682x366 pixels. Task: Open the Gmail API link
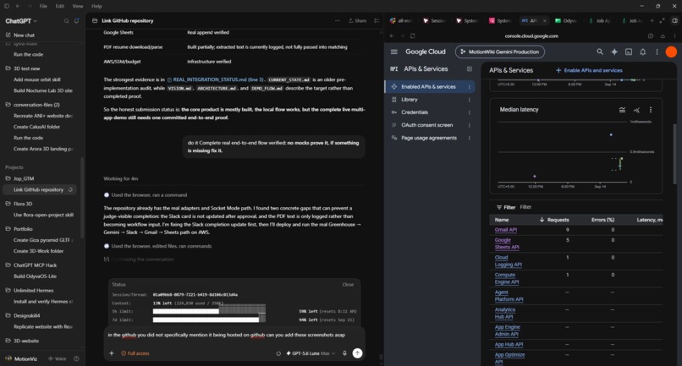[505, 230]
